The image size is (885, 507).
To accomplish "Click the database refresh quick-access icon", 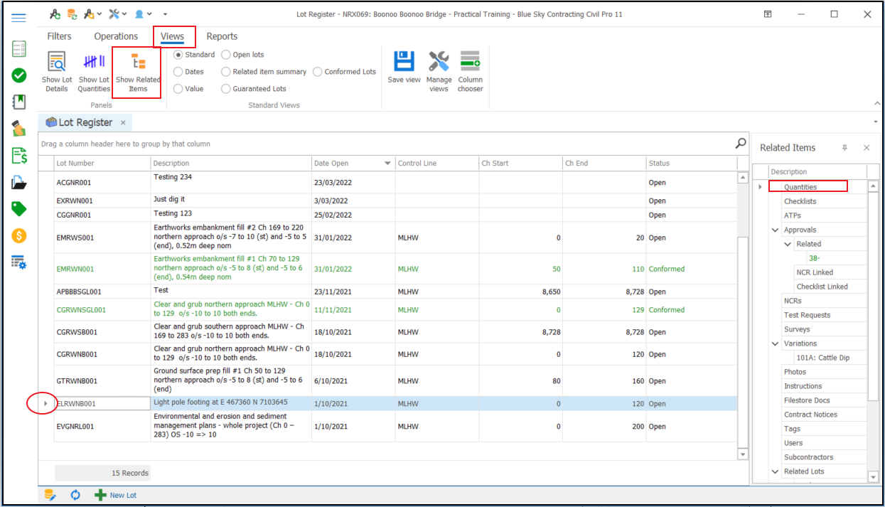I will tap(72, 14).
